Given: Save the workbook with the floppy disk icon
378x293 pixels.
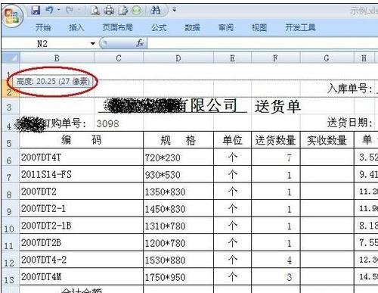Looking at the screenshot, I should click(x=36, y=10).
